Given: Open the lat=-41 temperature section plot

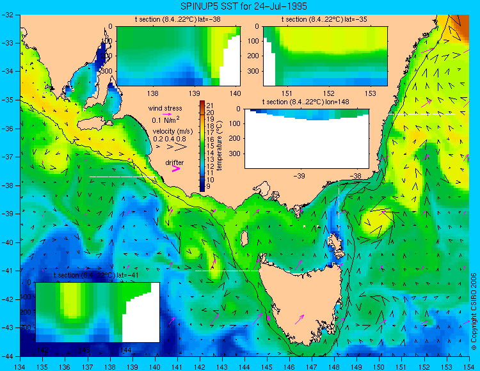Looking at the screenshot, I should pyautogui.click(x=98, y=312).
